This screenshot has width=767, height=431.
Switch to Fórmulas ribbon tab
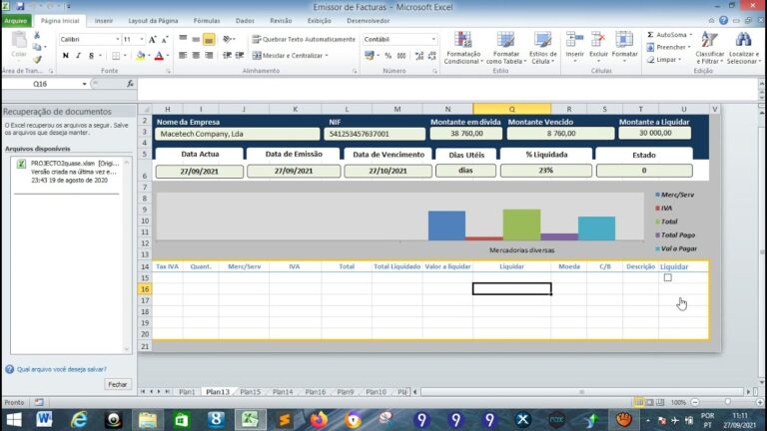(x=207, y=21)
